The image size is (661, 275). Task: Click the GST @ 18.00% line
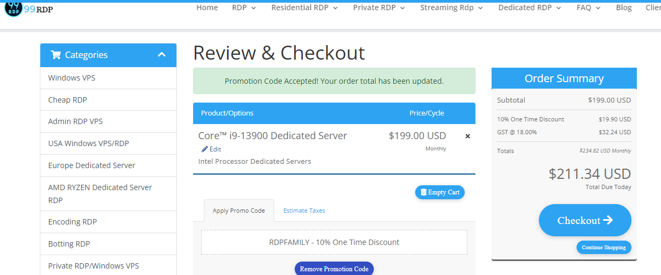pos(564,132)
